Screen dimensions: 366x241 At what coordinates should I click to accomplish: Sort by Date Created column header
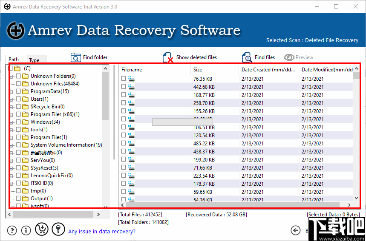click(269, 70)
